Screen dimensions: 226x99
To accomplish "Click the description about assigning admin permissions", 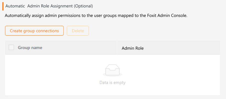I will coord(96,15).
